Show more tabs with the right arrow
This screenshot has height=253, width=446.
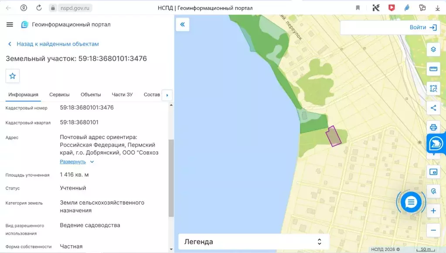(x=167, y=95)
